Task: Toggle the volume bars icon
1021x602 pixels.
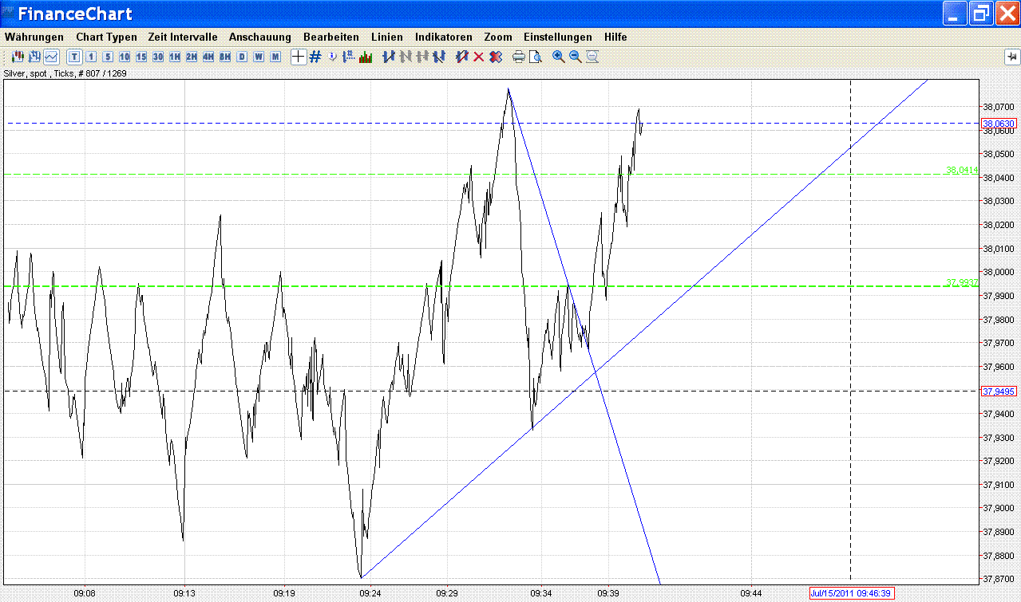Action: pos(366,57)
